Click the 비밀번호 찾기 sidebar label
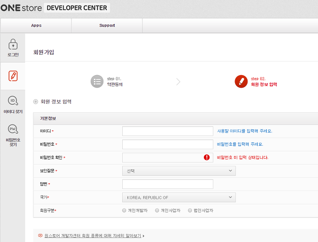The width and height of the screenshot is (318, 242). [13, 142]
